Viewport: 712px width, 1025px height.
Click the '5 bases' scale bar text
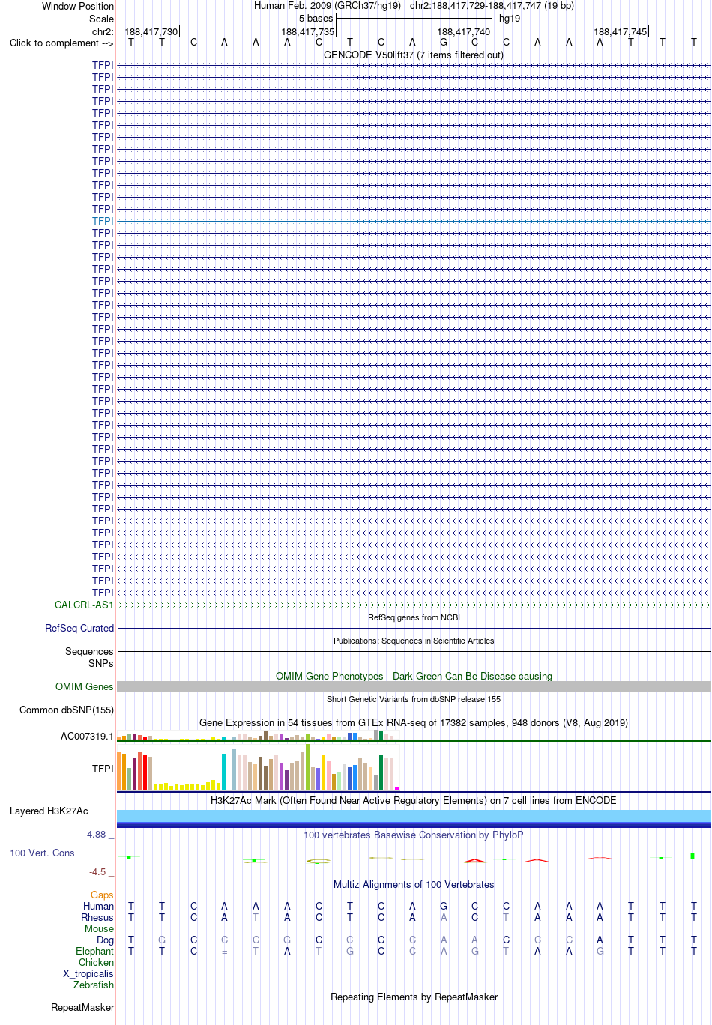click(x=316, y=19)
